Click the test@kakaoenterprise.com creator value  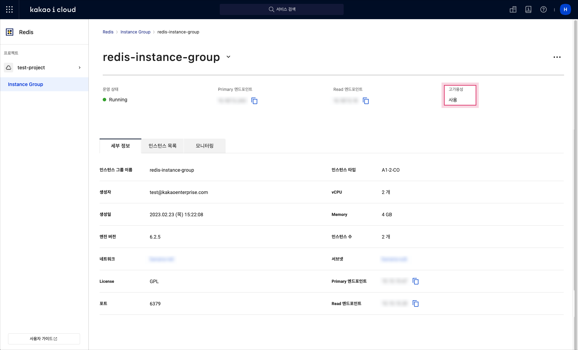pos(179,192)
